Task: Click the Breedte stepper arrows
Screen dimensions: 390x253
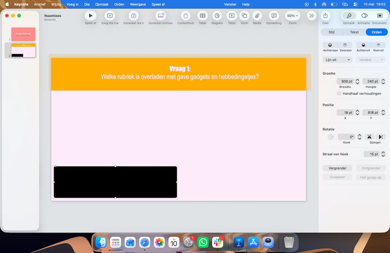Action: coord(357,81)
